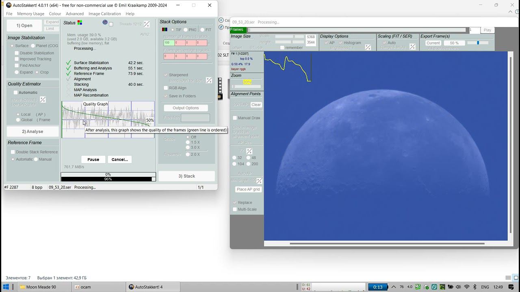Viewport: 520px width, 292px height.
Task: Click the Scaling range adjust icon
Action: [x=412, y=47]
